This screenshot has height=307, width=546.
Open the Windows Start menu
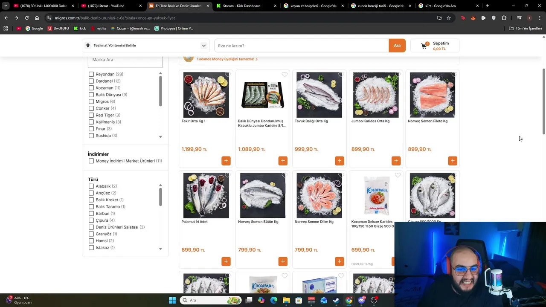(x=172, y=300)
